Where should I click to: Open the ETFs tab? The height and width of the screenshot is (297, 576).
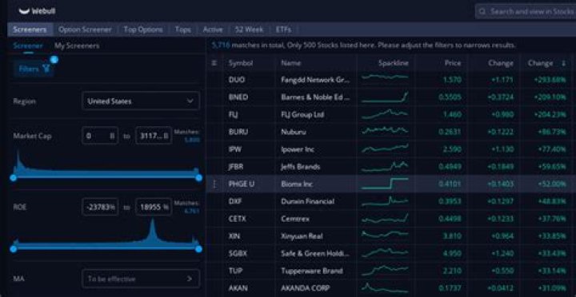pyautogui.click(x=283, y=30)
